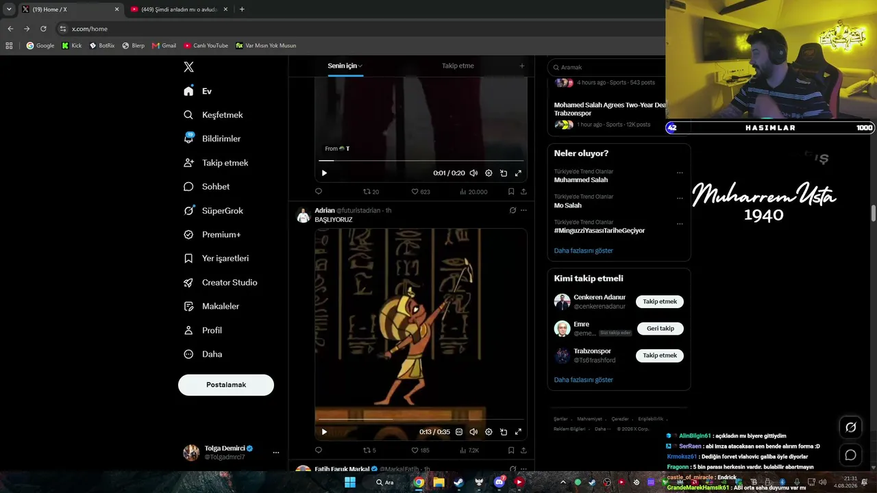Follow the Trabzonspor account

(x=660, y=355)
